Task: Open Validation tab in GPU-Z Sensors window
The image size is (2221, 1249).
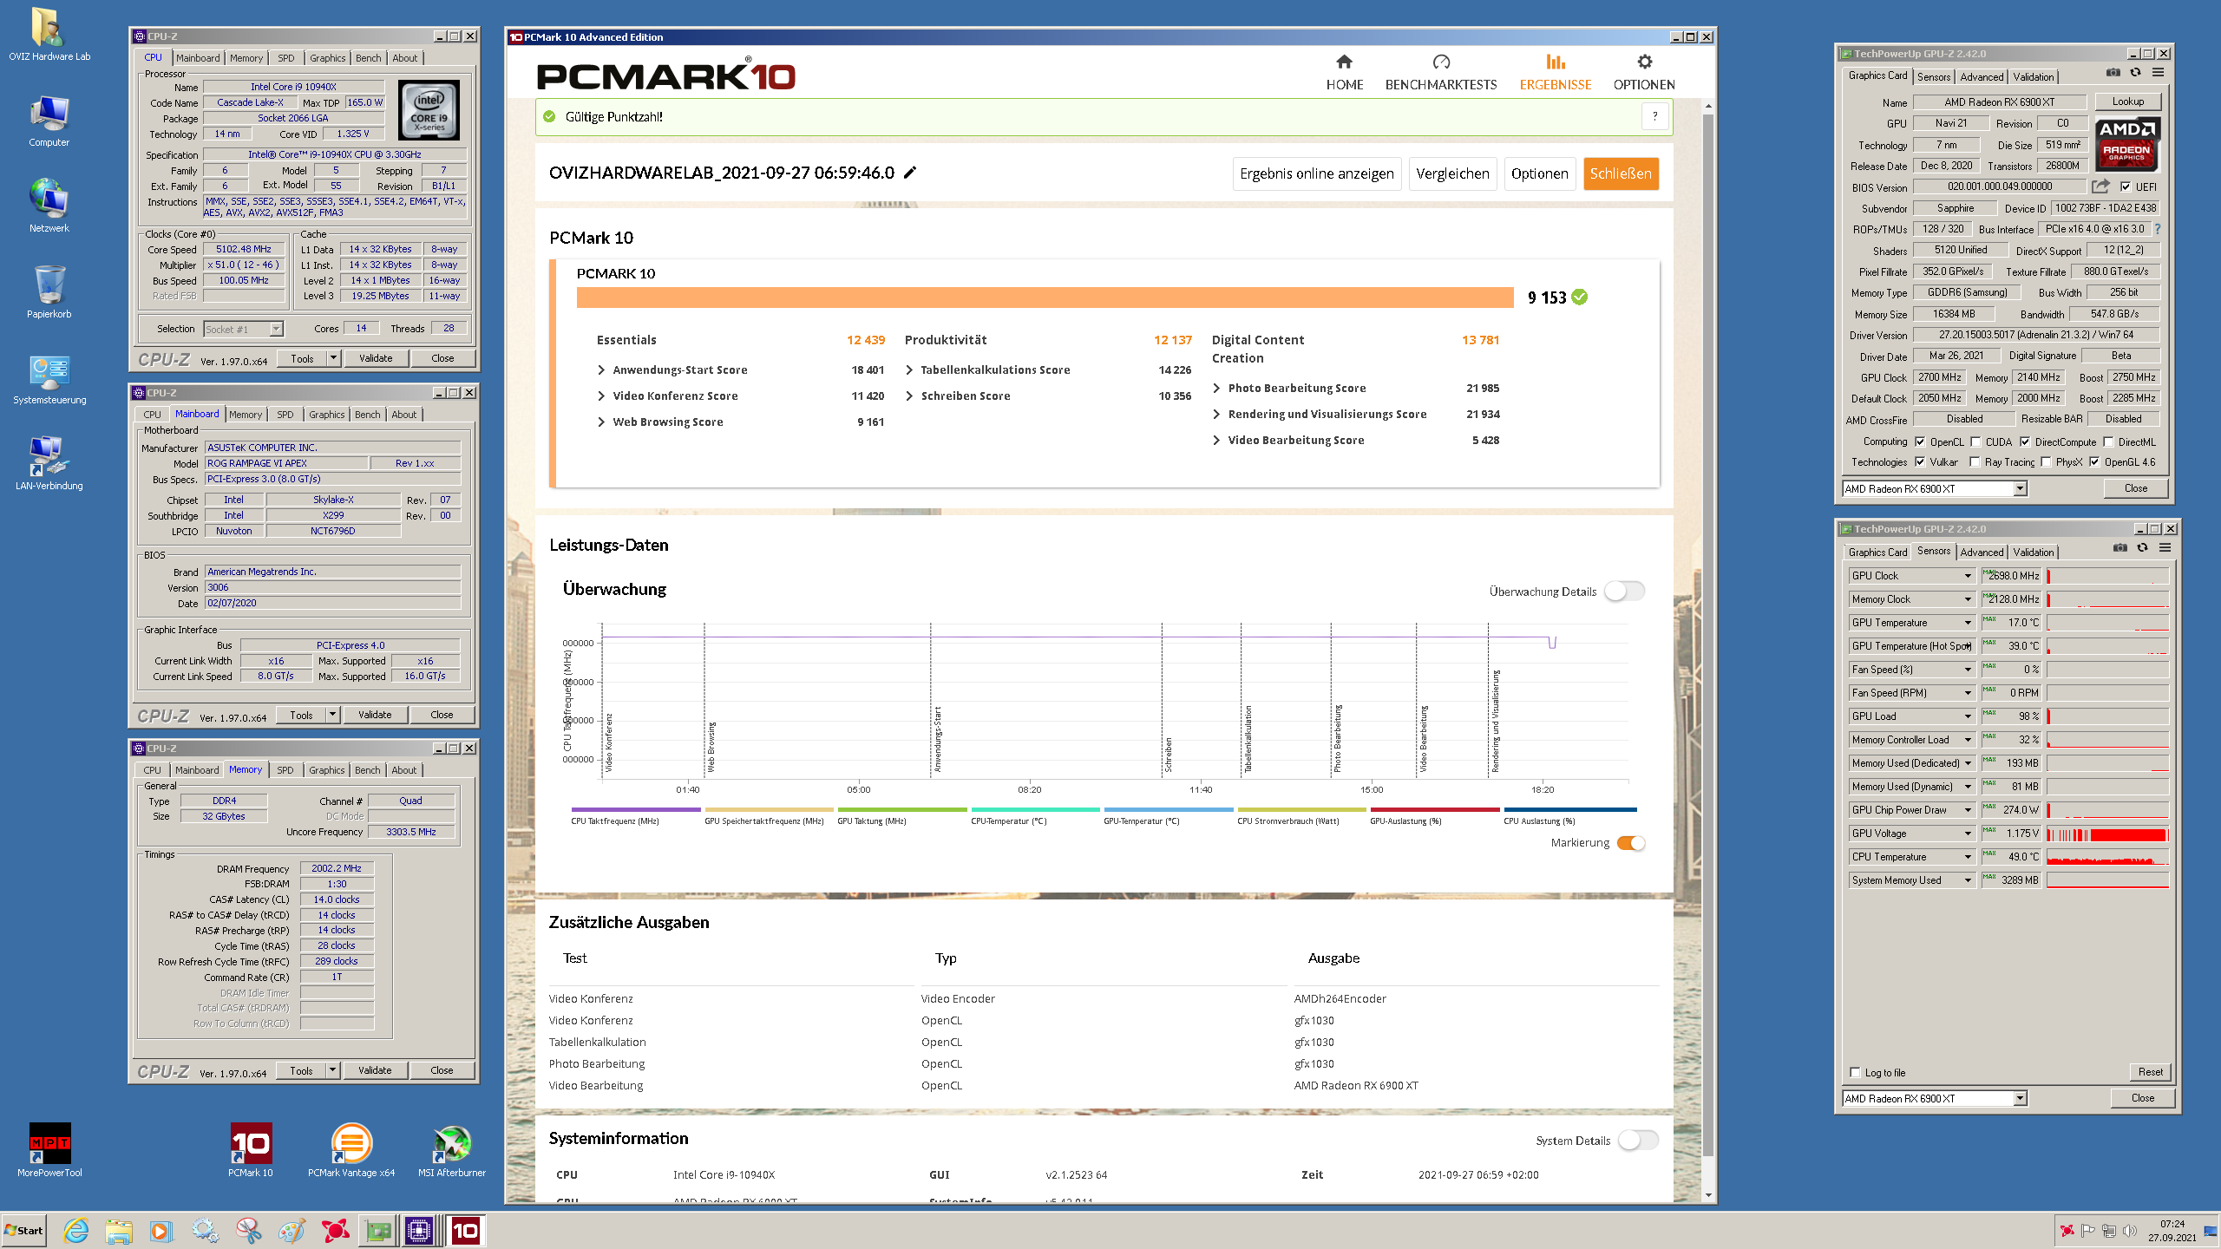Action: coord(2034,552)
